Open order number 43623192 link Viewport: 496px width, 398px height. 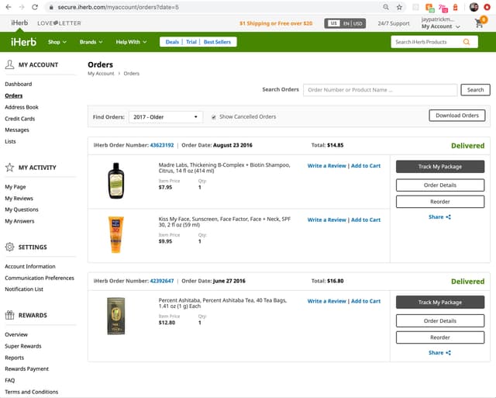pyautogui.click(x=162, y=145)
